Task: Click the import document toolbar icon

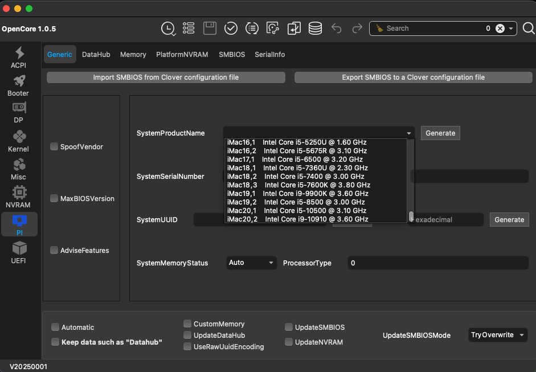Action: click(x=294, y=28)
